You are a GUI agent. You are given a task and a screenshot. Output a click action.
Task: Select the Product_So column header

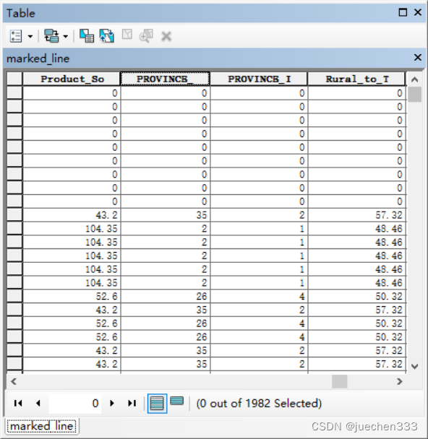coord(72,79)
